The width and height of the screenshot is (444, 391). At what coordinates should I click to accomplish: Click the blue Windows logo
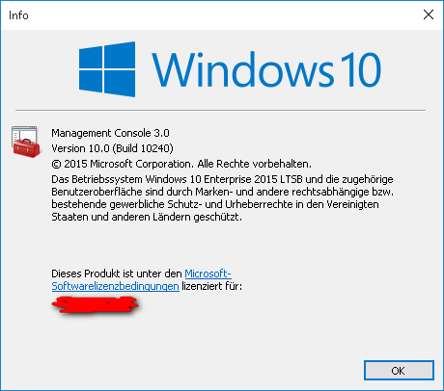[107, 69]
